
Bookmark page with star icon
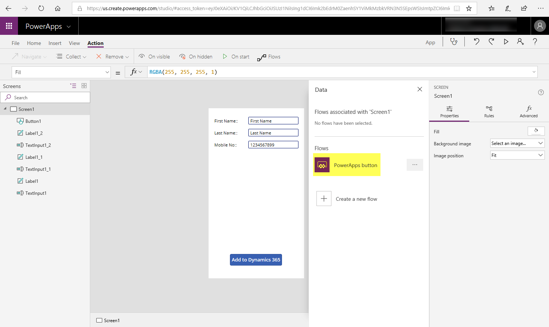click(469, 8)
